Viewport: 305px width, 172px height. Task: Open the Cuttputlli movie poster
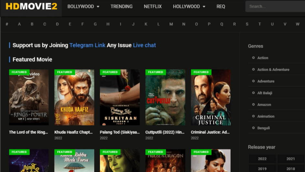pyautogui.click(x=165, y=97)
